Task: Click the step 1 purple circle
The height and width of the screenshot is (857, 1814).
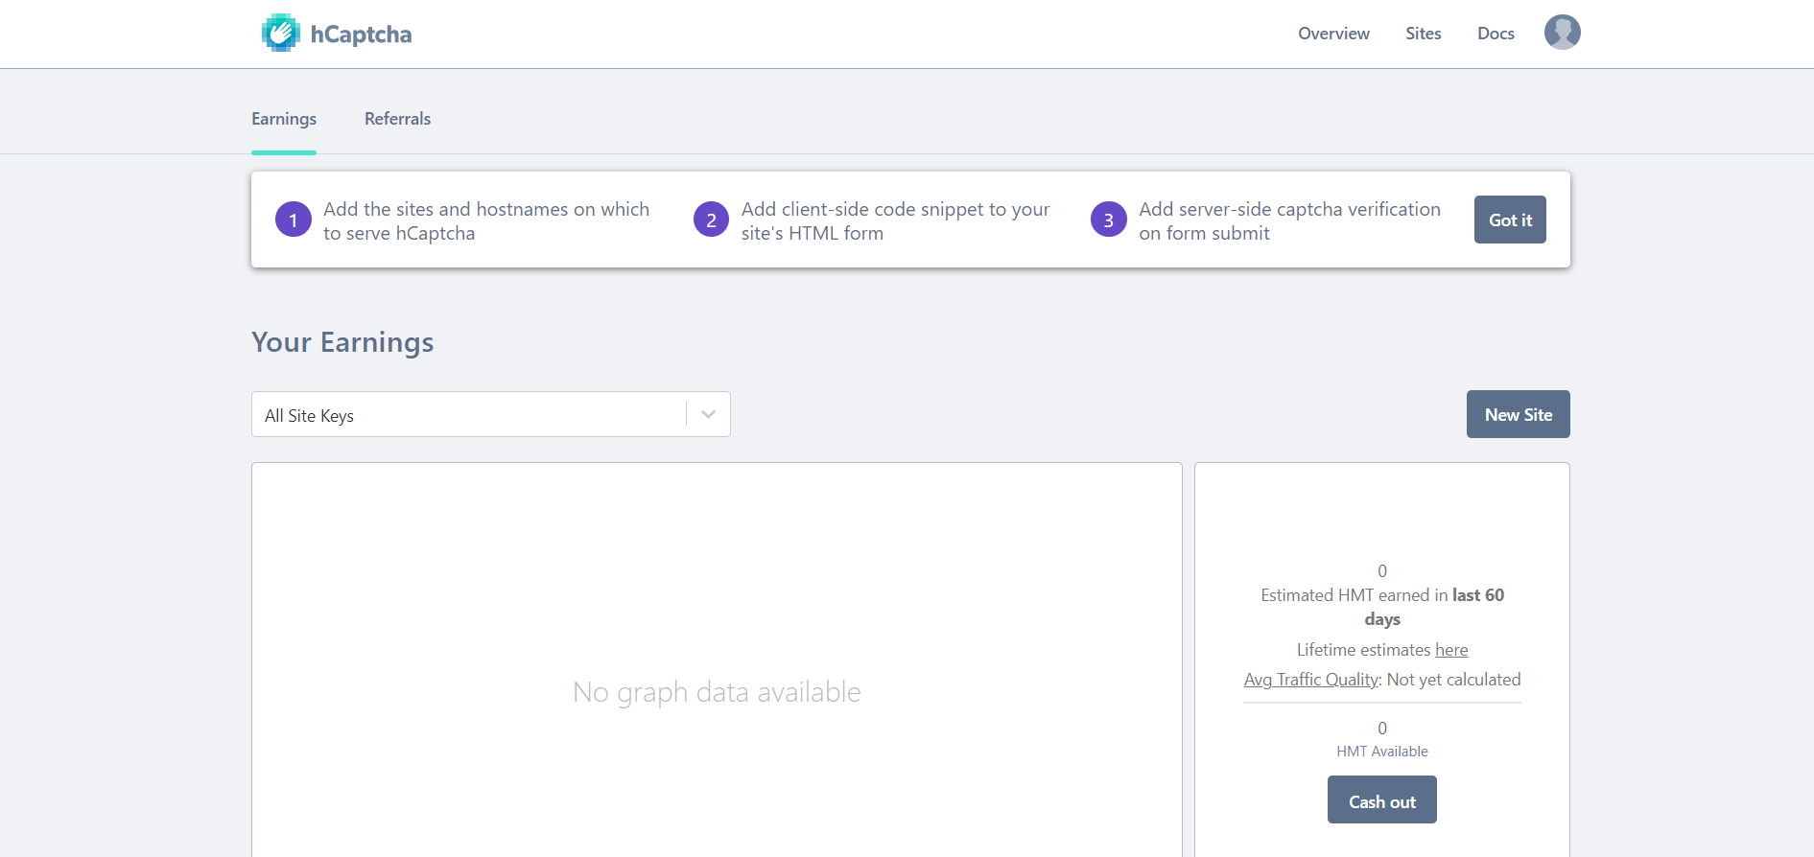Action: (x=294, y=220)
